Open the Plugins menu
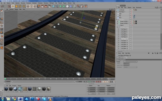162x101 pixels. click(x=65, y=3)
